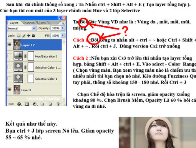Hide Layer 17 visibility eye

click(10, 44)
